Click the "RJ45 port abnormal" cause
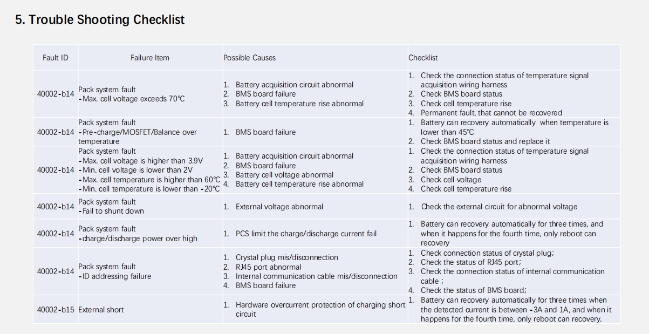 pyautogui.click(x=268, y=267)
